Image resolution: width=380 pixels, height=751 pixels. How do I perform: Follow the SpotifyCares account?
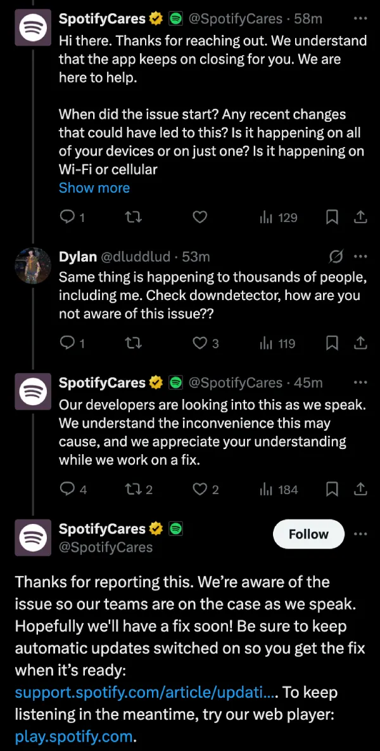pos(308,534)
